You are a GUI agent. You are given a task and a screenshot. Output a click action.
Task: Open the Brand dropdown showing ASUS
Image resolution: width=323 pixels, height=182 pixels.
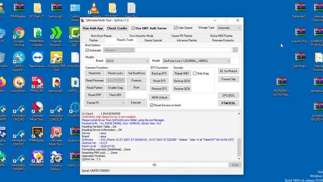click(127, 61)
